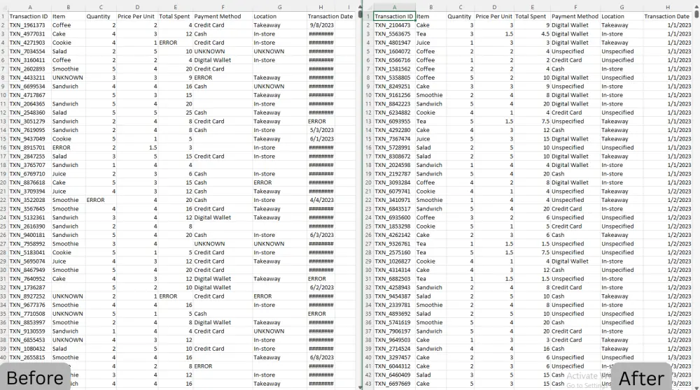700x390 pixels.
Task: Click cell TXN_8927252 in the left sheet
Action: point(29,296)
